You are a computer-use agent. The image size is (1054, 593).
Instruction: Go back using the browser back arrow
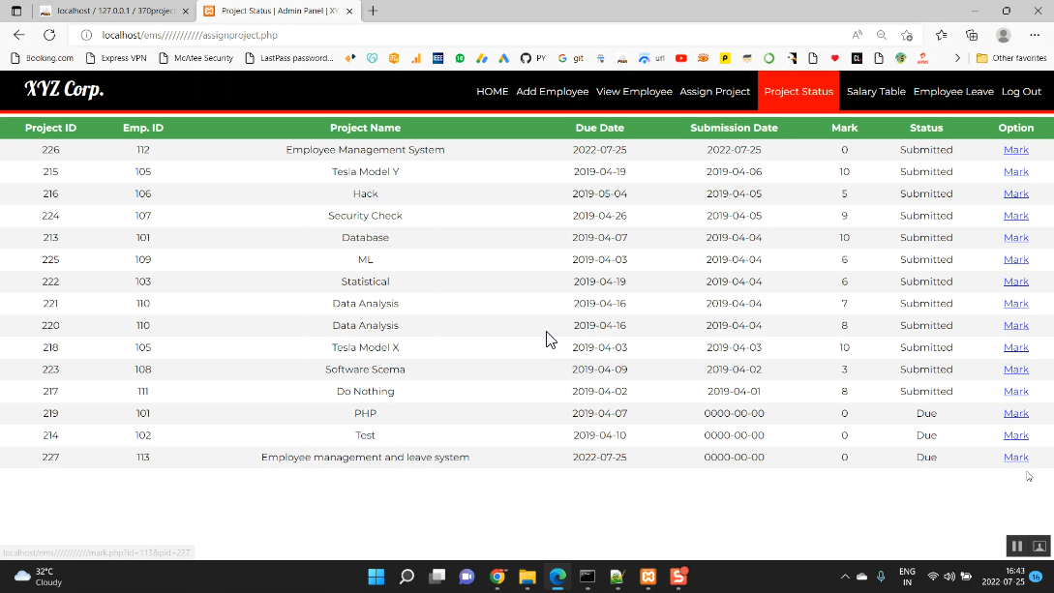click(18, 35)
